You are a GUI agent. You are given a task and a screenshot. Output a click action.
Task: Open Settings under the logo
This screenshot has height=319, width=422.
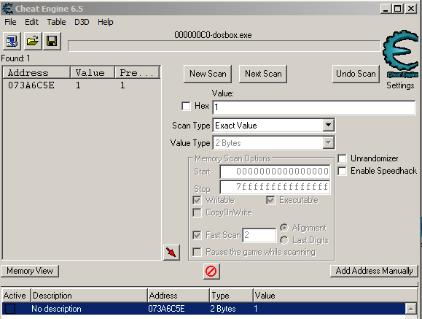tap(400, 85)
